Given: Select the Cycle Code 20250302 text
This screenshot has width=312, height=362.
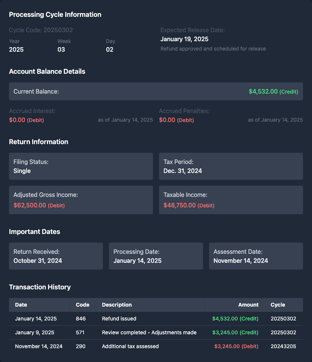Looking at the screenshot, I should pyautogui.click(x=41, y=30).
